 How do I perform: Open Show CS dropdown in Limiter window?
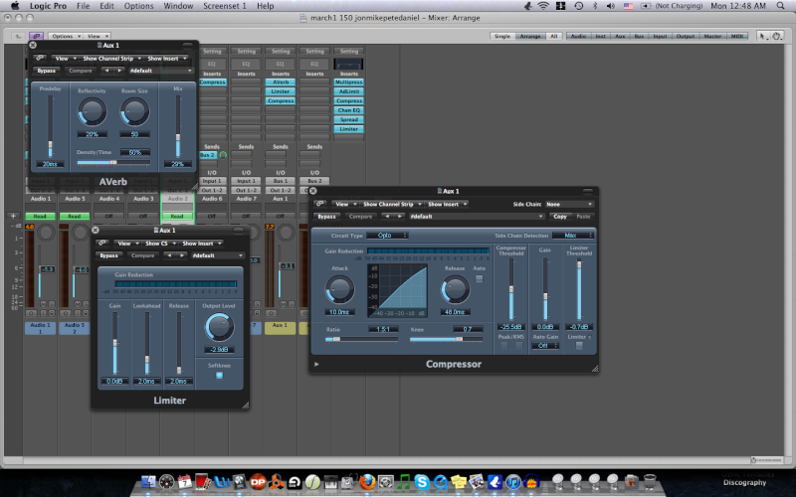[x=159, y=244]
